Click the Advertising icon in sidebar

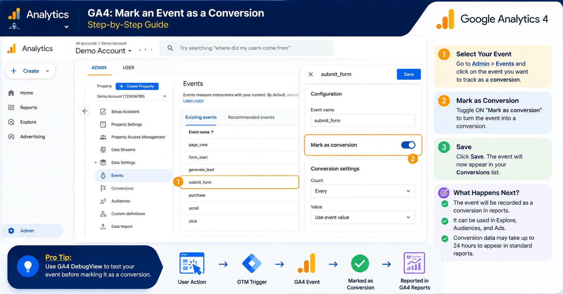tap(11, 137)
